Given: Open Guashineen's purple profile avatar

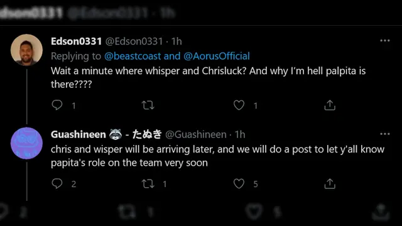Looking at the screenshot, I should click(x=26, y=143).
